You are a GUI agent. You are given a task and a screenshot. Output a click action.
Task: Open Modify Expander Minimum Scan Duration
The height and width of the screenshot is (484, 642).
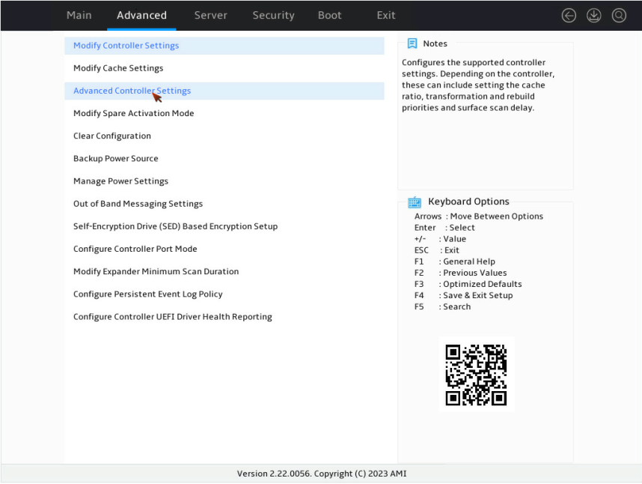pos(224,271)
